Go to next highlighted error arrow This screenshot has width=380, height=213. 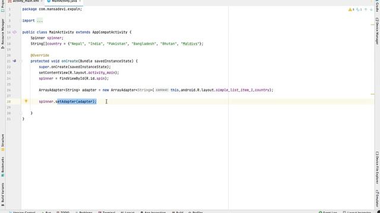click(371, 9)
